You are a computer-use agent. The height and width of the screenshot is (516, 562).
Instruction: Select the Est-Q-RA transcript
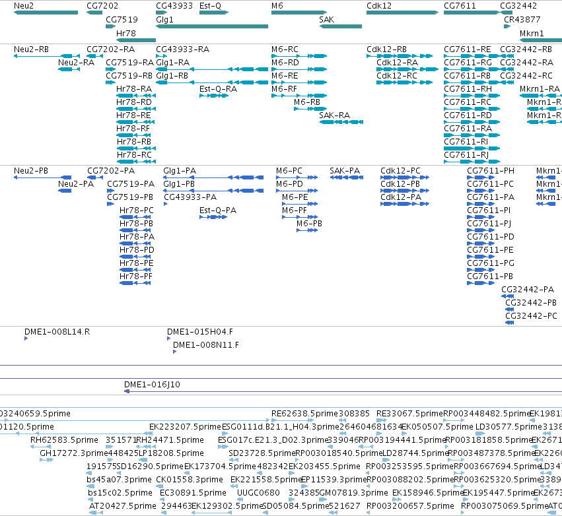(x=214, y=96)
